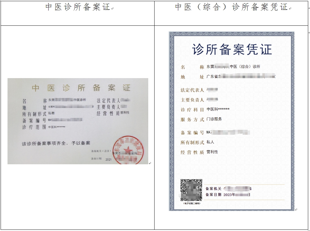The image size is (310, 231).
Task: Click the year 2021 on left certificate
Action: 109,160
